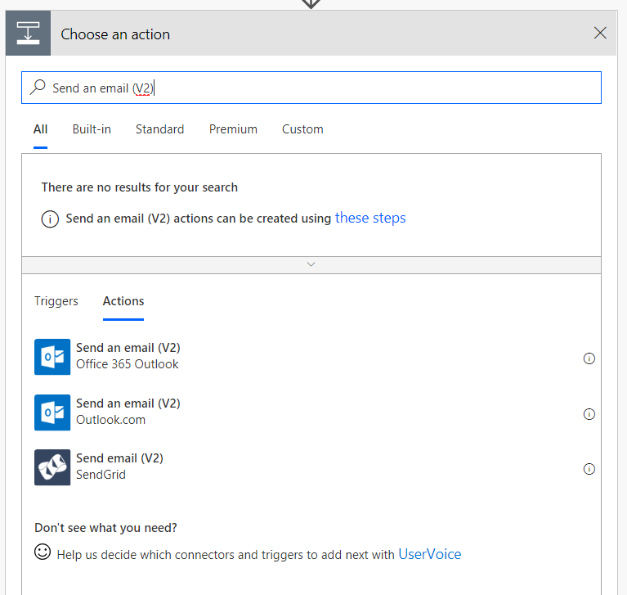This screenshot has height=595, width=627.
Task: Switch to the Triggers tab
Action: click(x=56, y=301)
